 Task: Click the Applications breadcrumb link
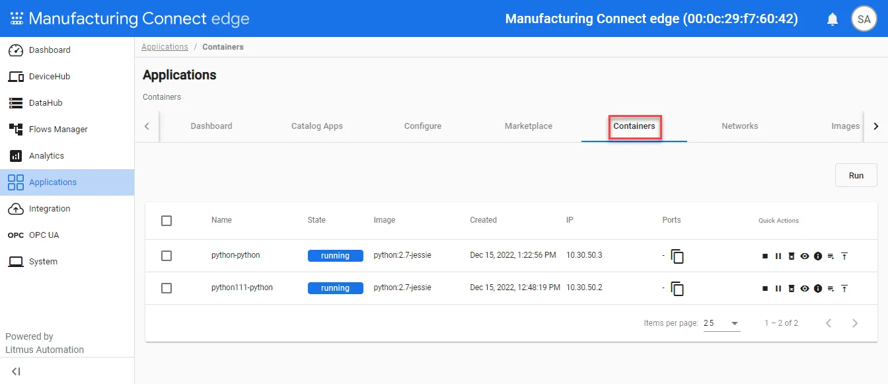tap(165, 47)
